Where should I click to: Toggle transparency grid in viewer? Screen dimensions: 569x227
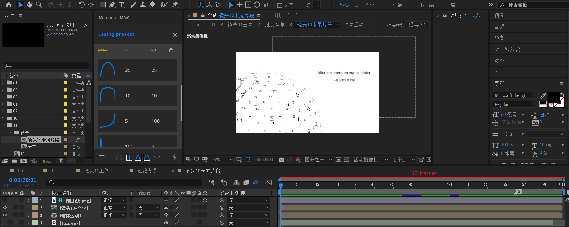coord(346,160)
